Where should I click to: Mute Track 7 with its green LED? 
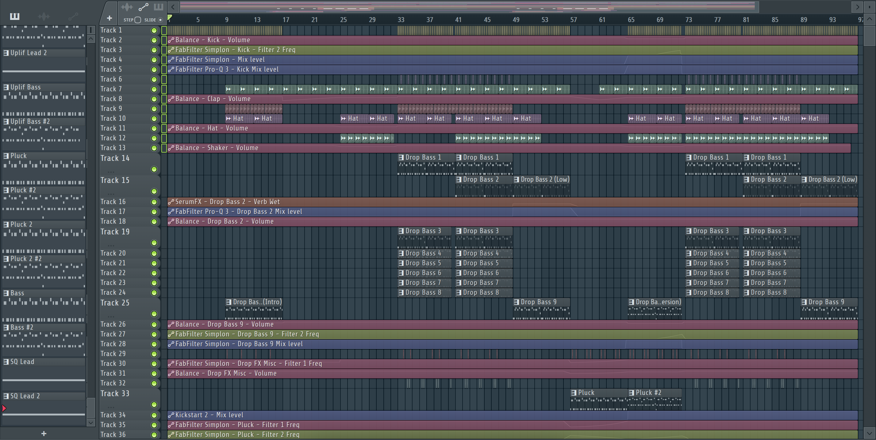(154, 89)
